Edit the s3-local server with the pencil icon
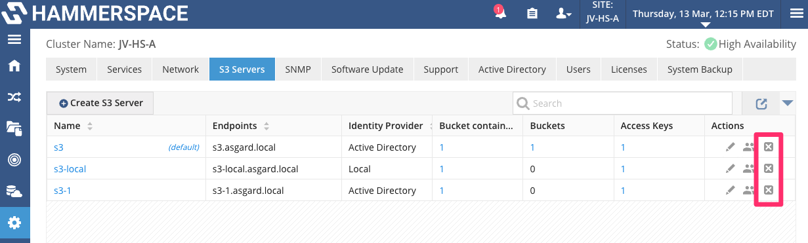The height and width of the screenshot is (243, 808). [x=731, y=169]
